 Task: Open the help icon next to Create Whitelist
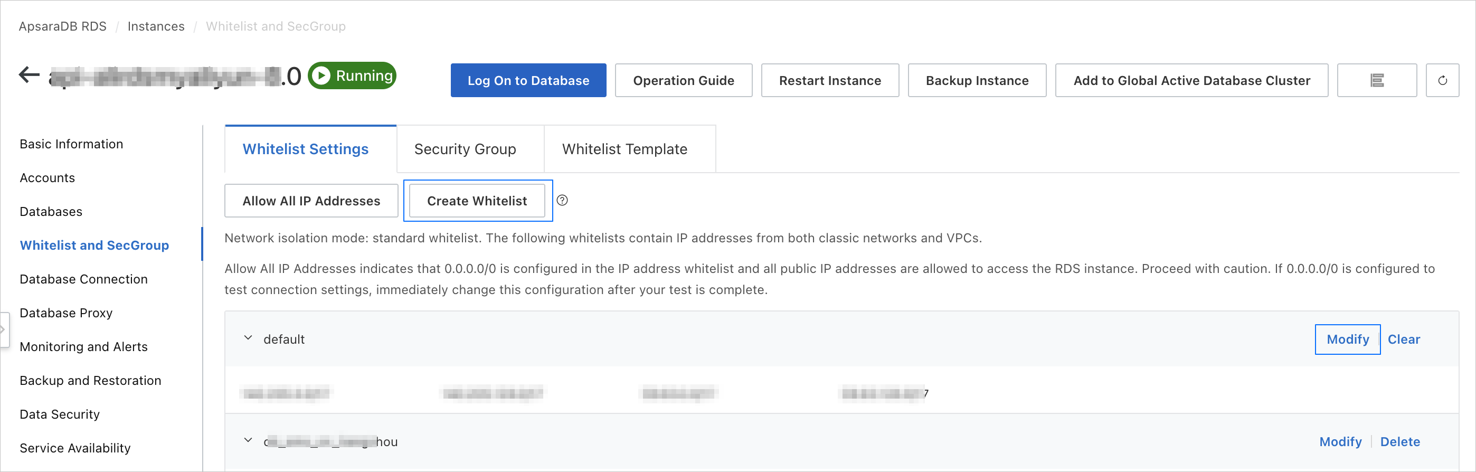(x=562, y=201)
